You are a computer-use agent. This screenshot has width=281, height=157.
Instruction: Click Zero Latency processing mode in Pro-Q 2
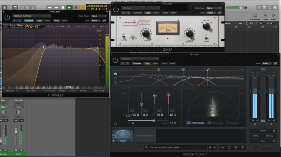tap(32, 91)
